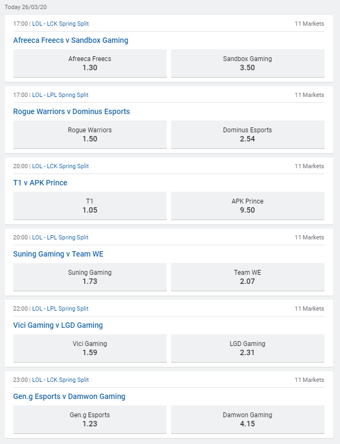Image resolution: width=340 pixels, height=444 pixels.
Task: Open Afreeca Freecs v Sandbox Gaming match
Action: click(x=71, y=40)
